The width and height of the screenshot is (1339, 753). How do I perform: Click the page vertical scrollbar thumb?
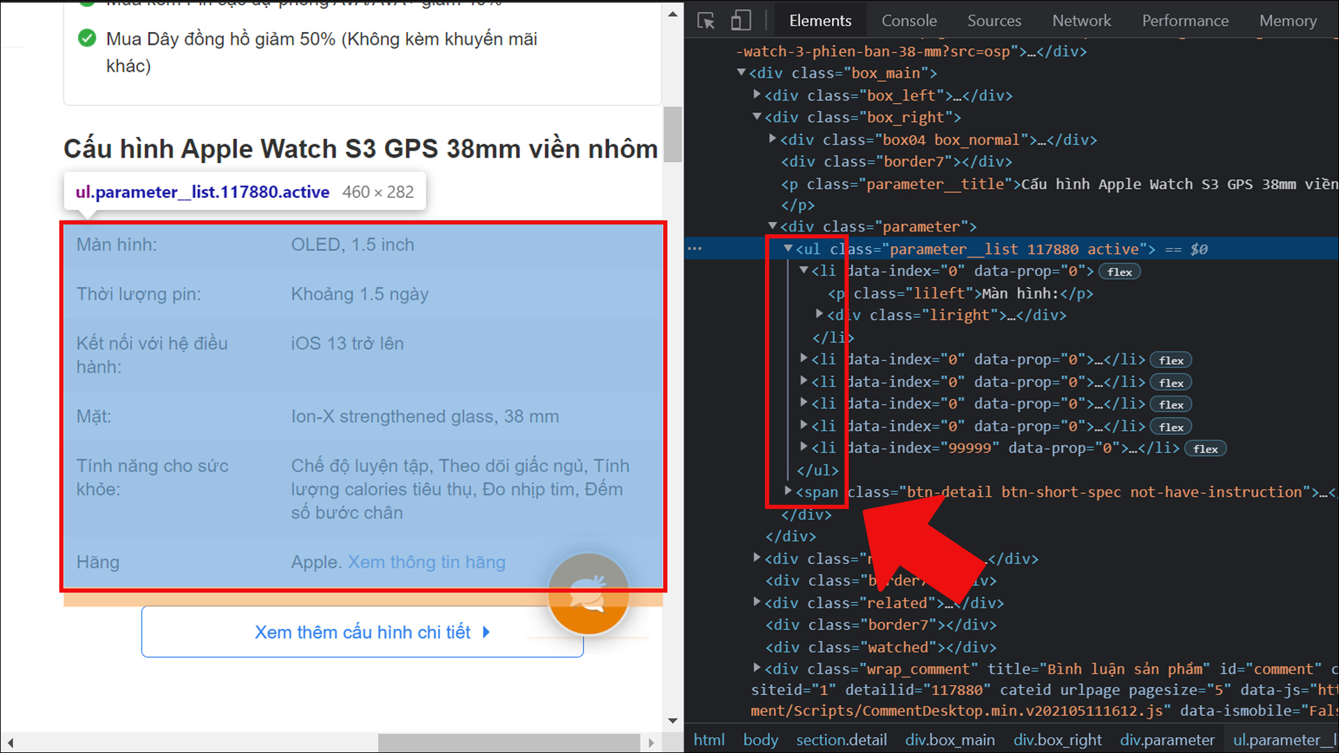(672, 135)
